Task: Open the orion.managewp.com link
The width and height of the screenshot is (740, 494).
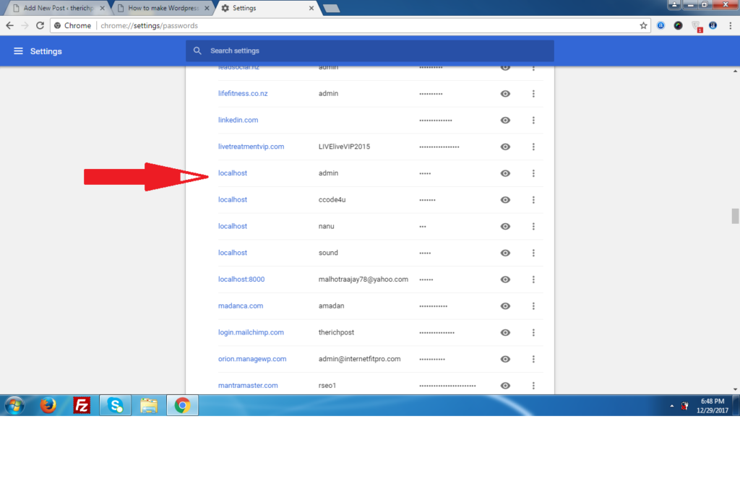Action: click(x=252, y=359)
